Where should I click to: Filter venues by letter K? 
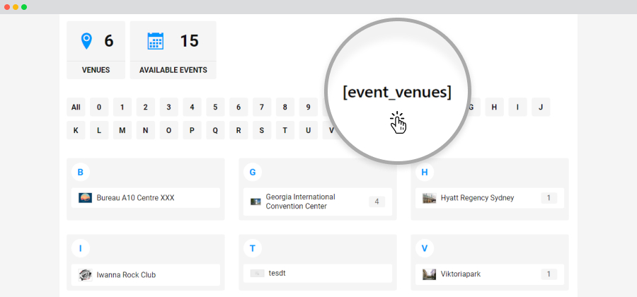[76, 130]
